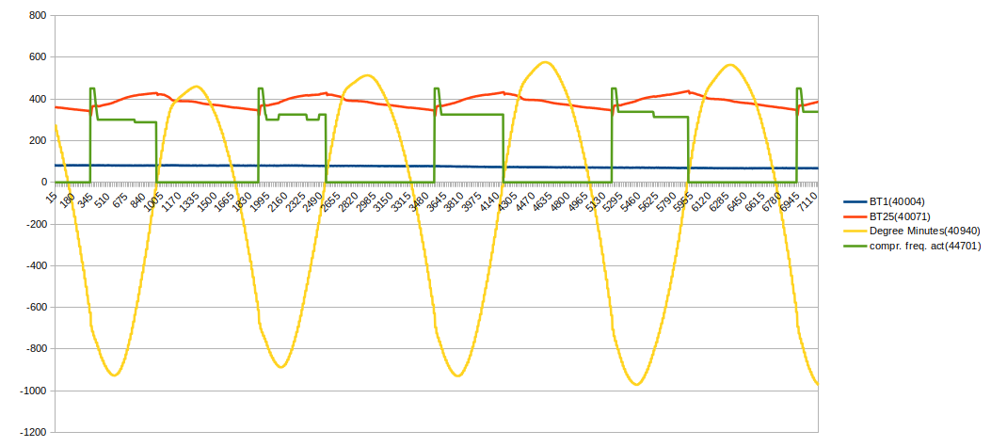Select the -1200 value on the Y axis
This screenshot has height=447, width=991.
pyautogui.click(x=33, y=432)
